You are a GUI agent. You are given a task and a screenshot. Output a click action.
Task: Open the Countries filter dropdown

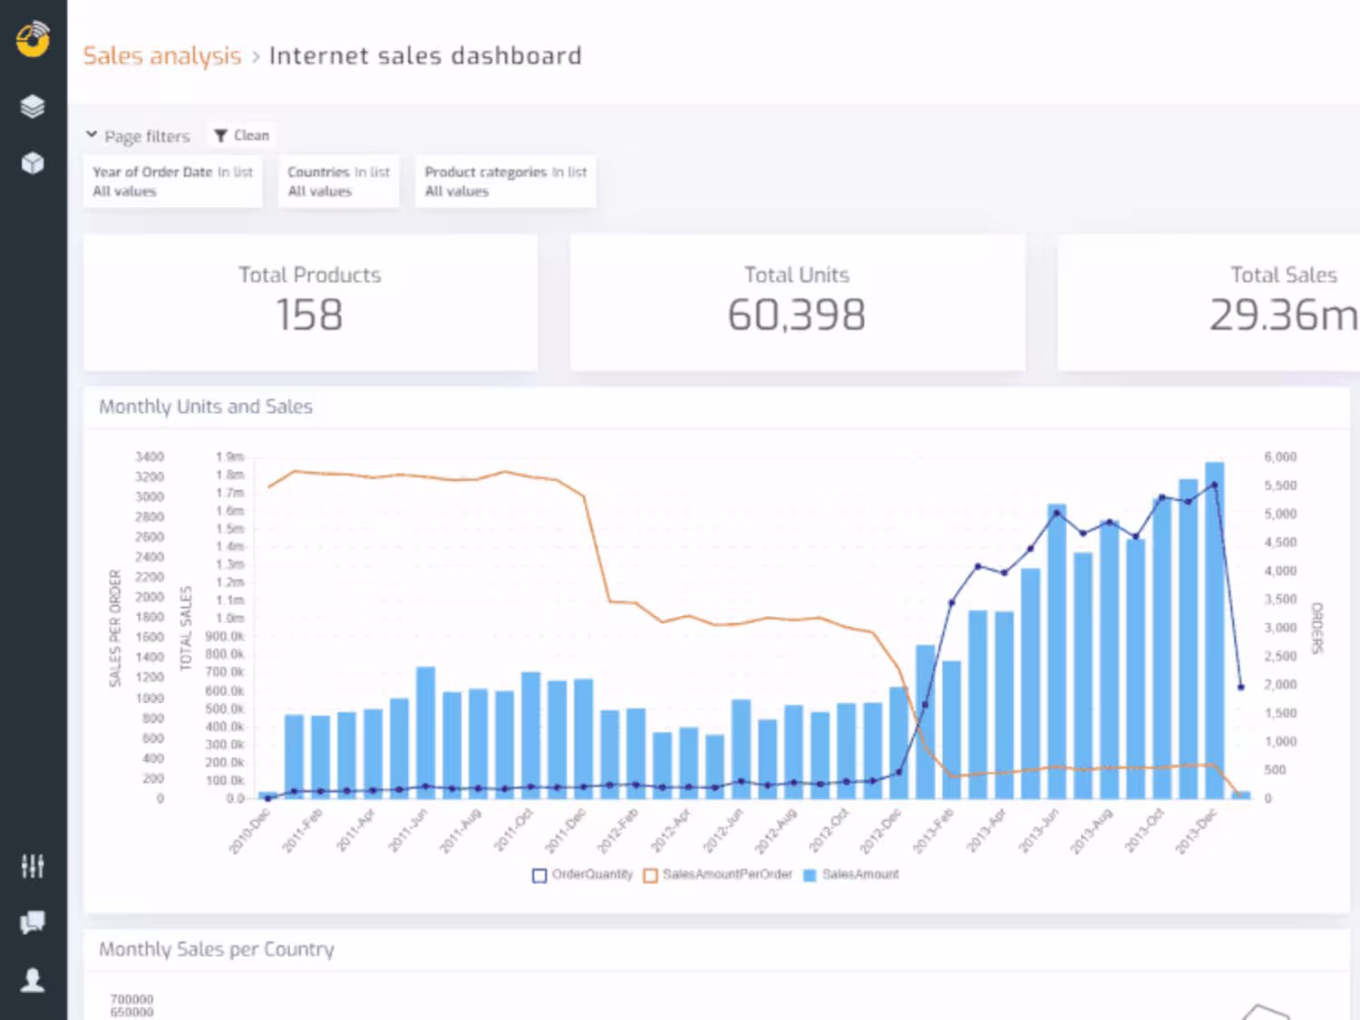(338, 181)
